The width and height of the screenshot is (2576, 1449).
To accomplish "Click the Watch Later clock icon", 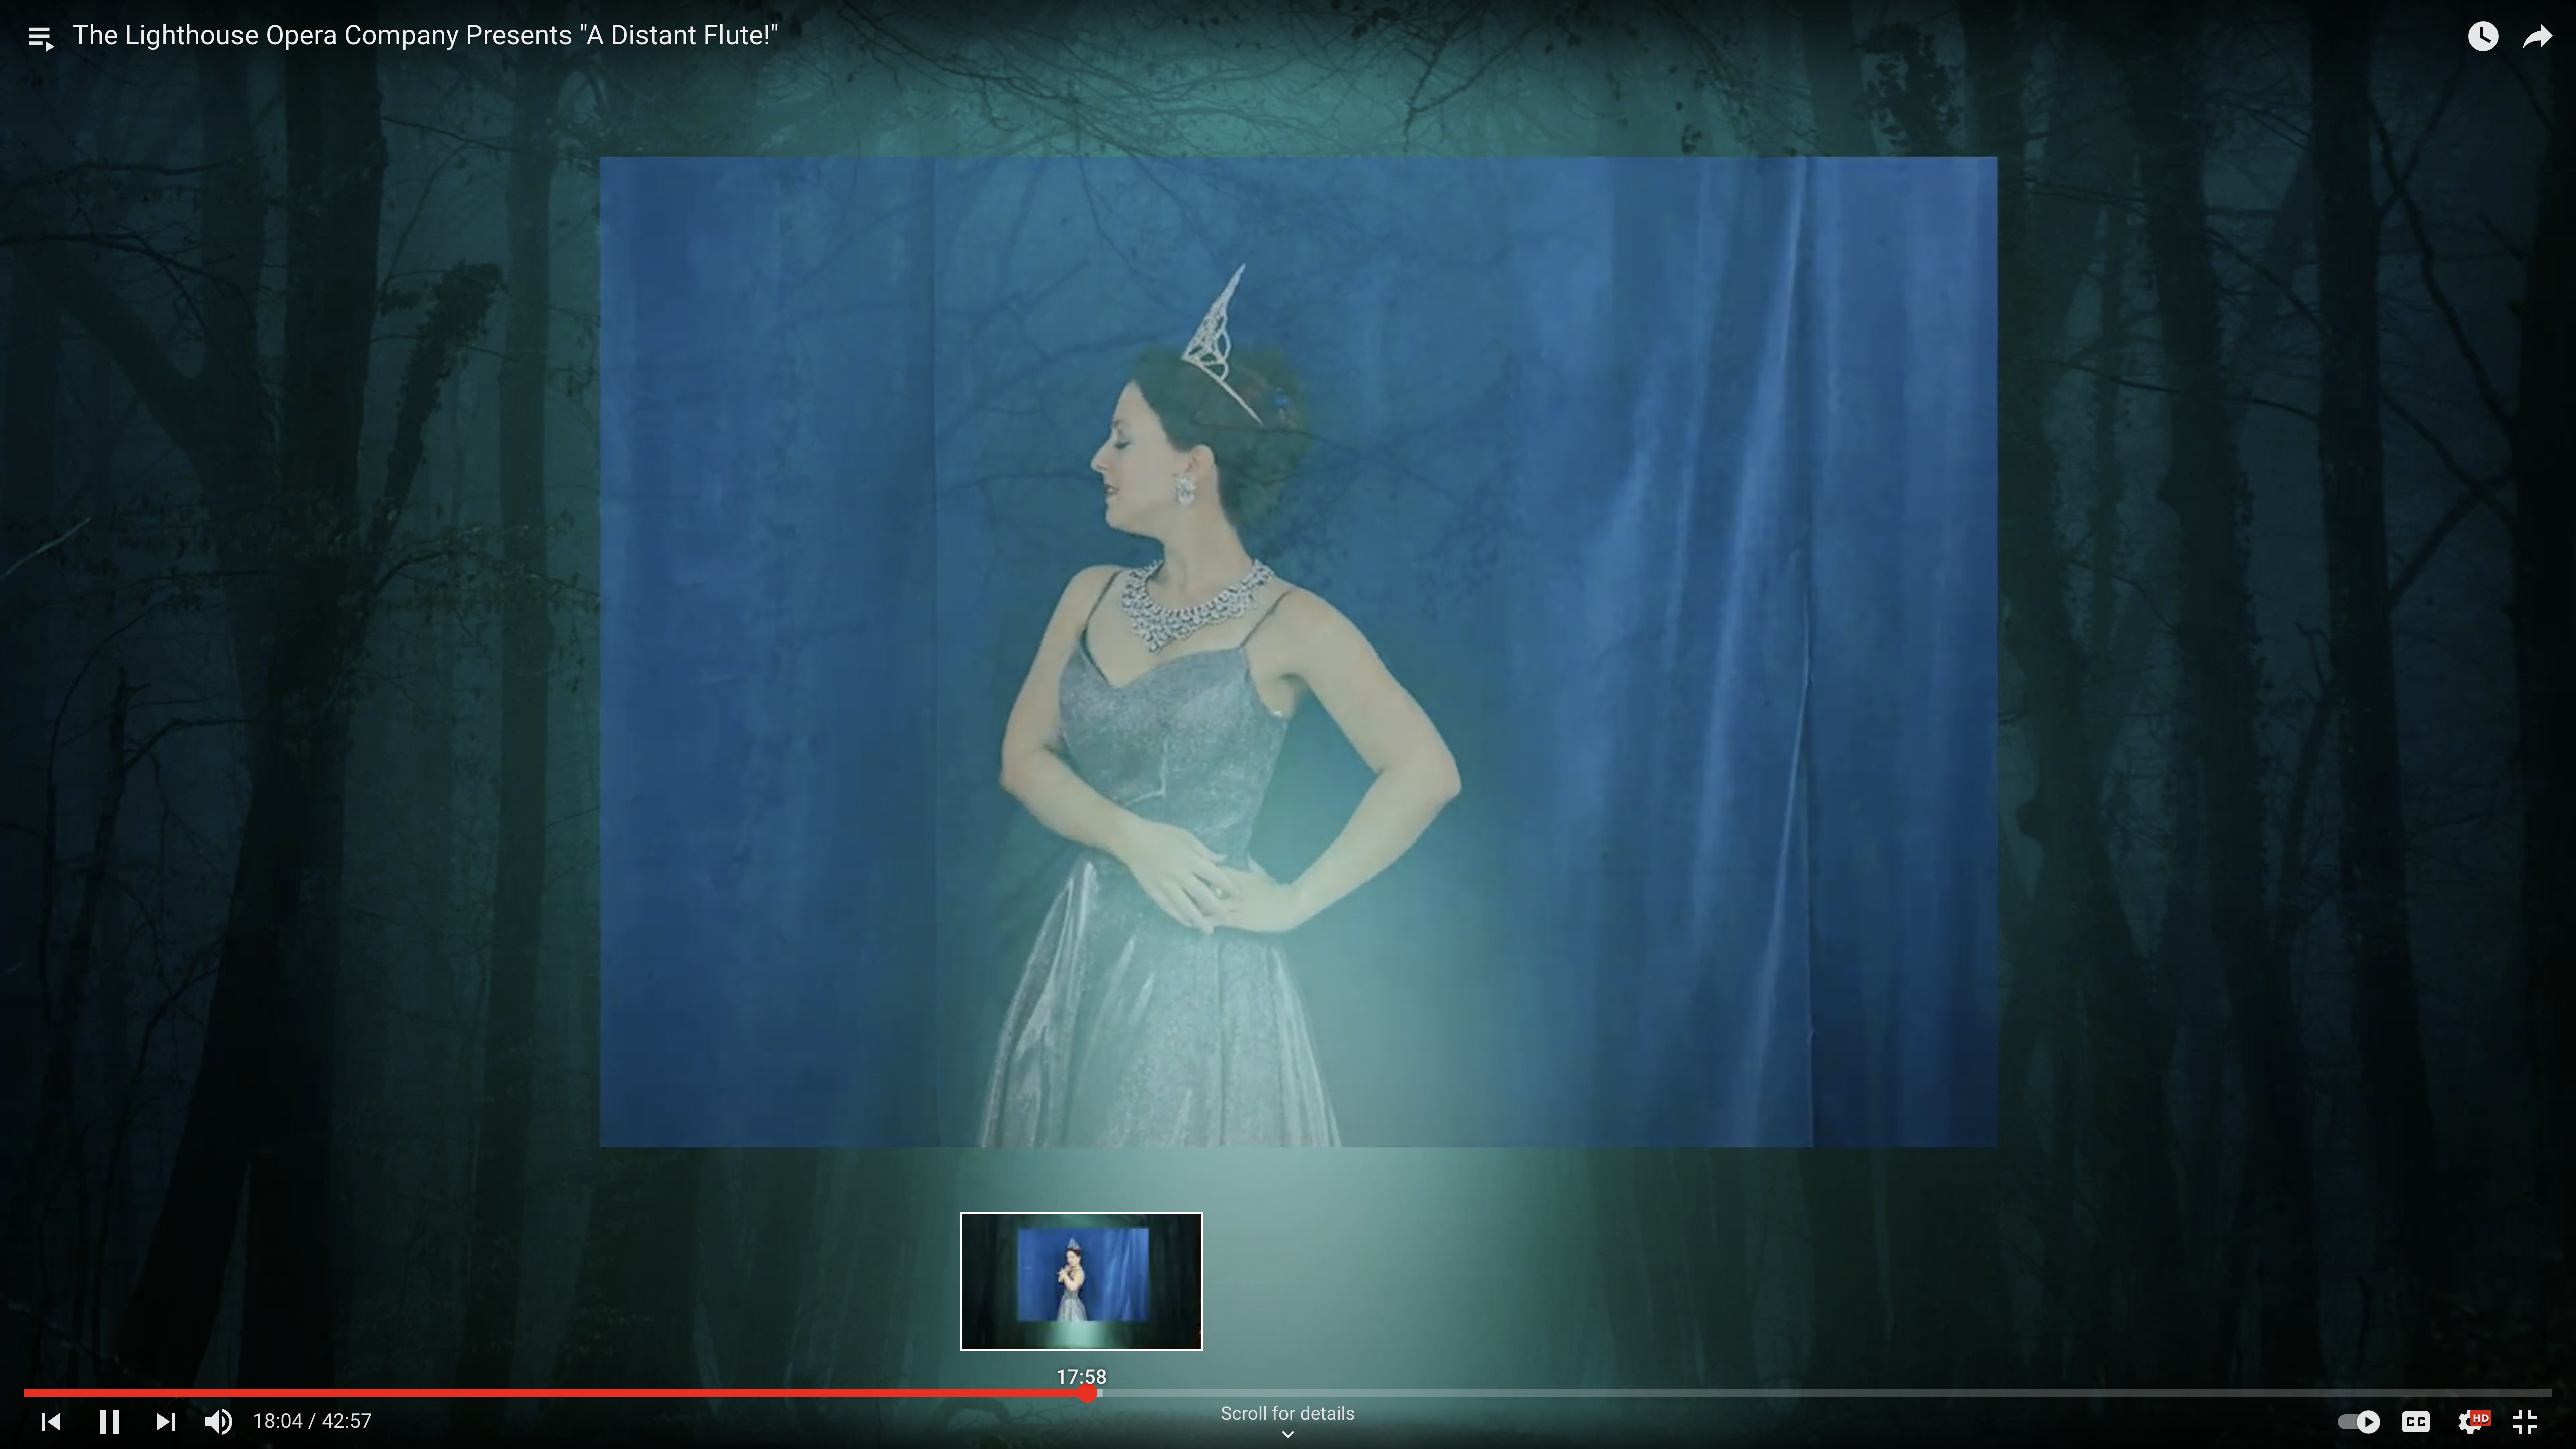I will tap(2482, 37).
